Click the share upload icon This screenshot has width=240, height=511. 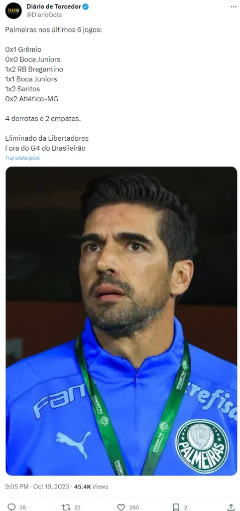(231, 507)
